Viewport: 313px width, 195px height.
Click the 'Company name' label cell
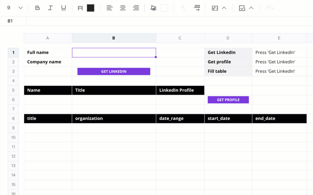point(48,62)
